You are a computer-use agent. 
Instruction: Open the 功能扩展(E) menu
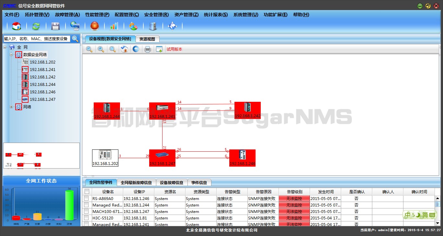tap(276, 15)
